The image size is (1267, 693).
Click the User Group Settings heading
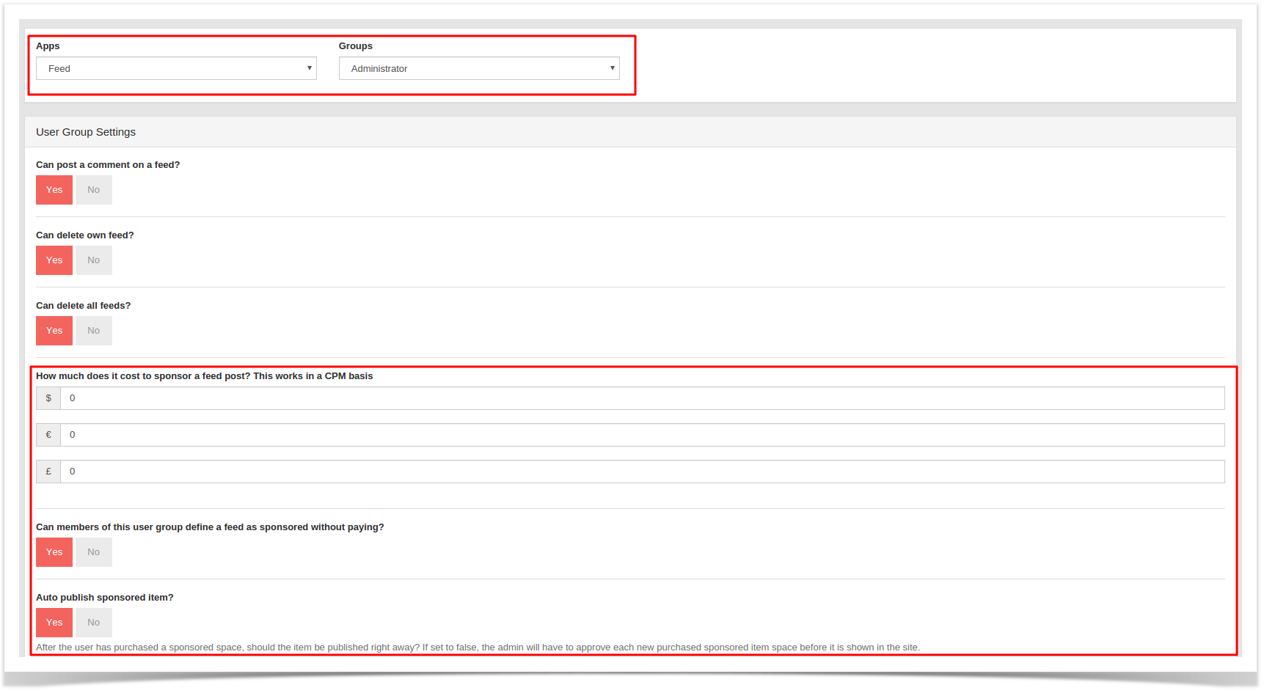[x=86, y=132]
